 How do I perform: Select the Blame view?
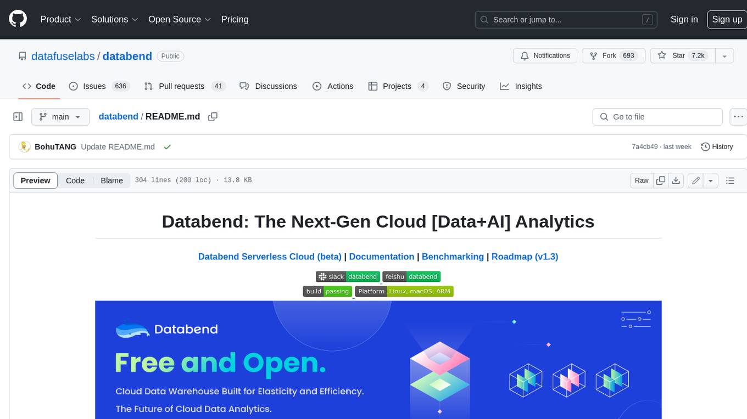point(112,180)
